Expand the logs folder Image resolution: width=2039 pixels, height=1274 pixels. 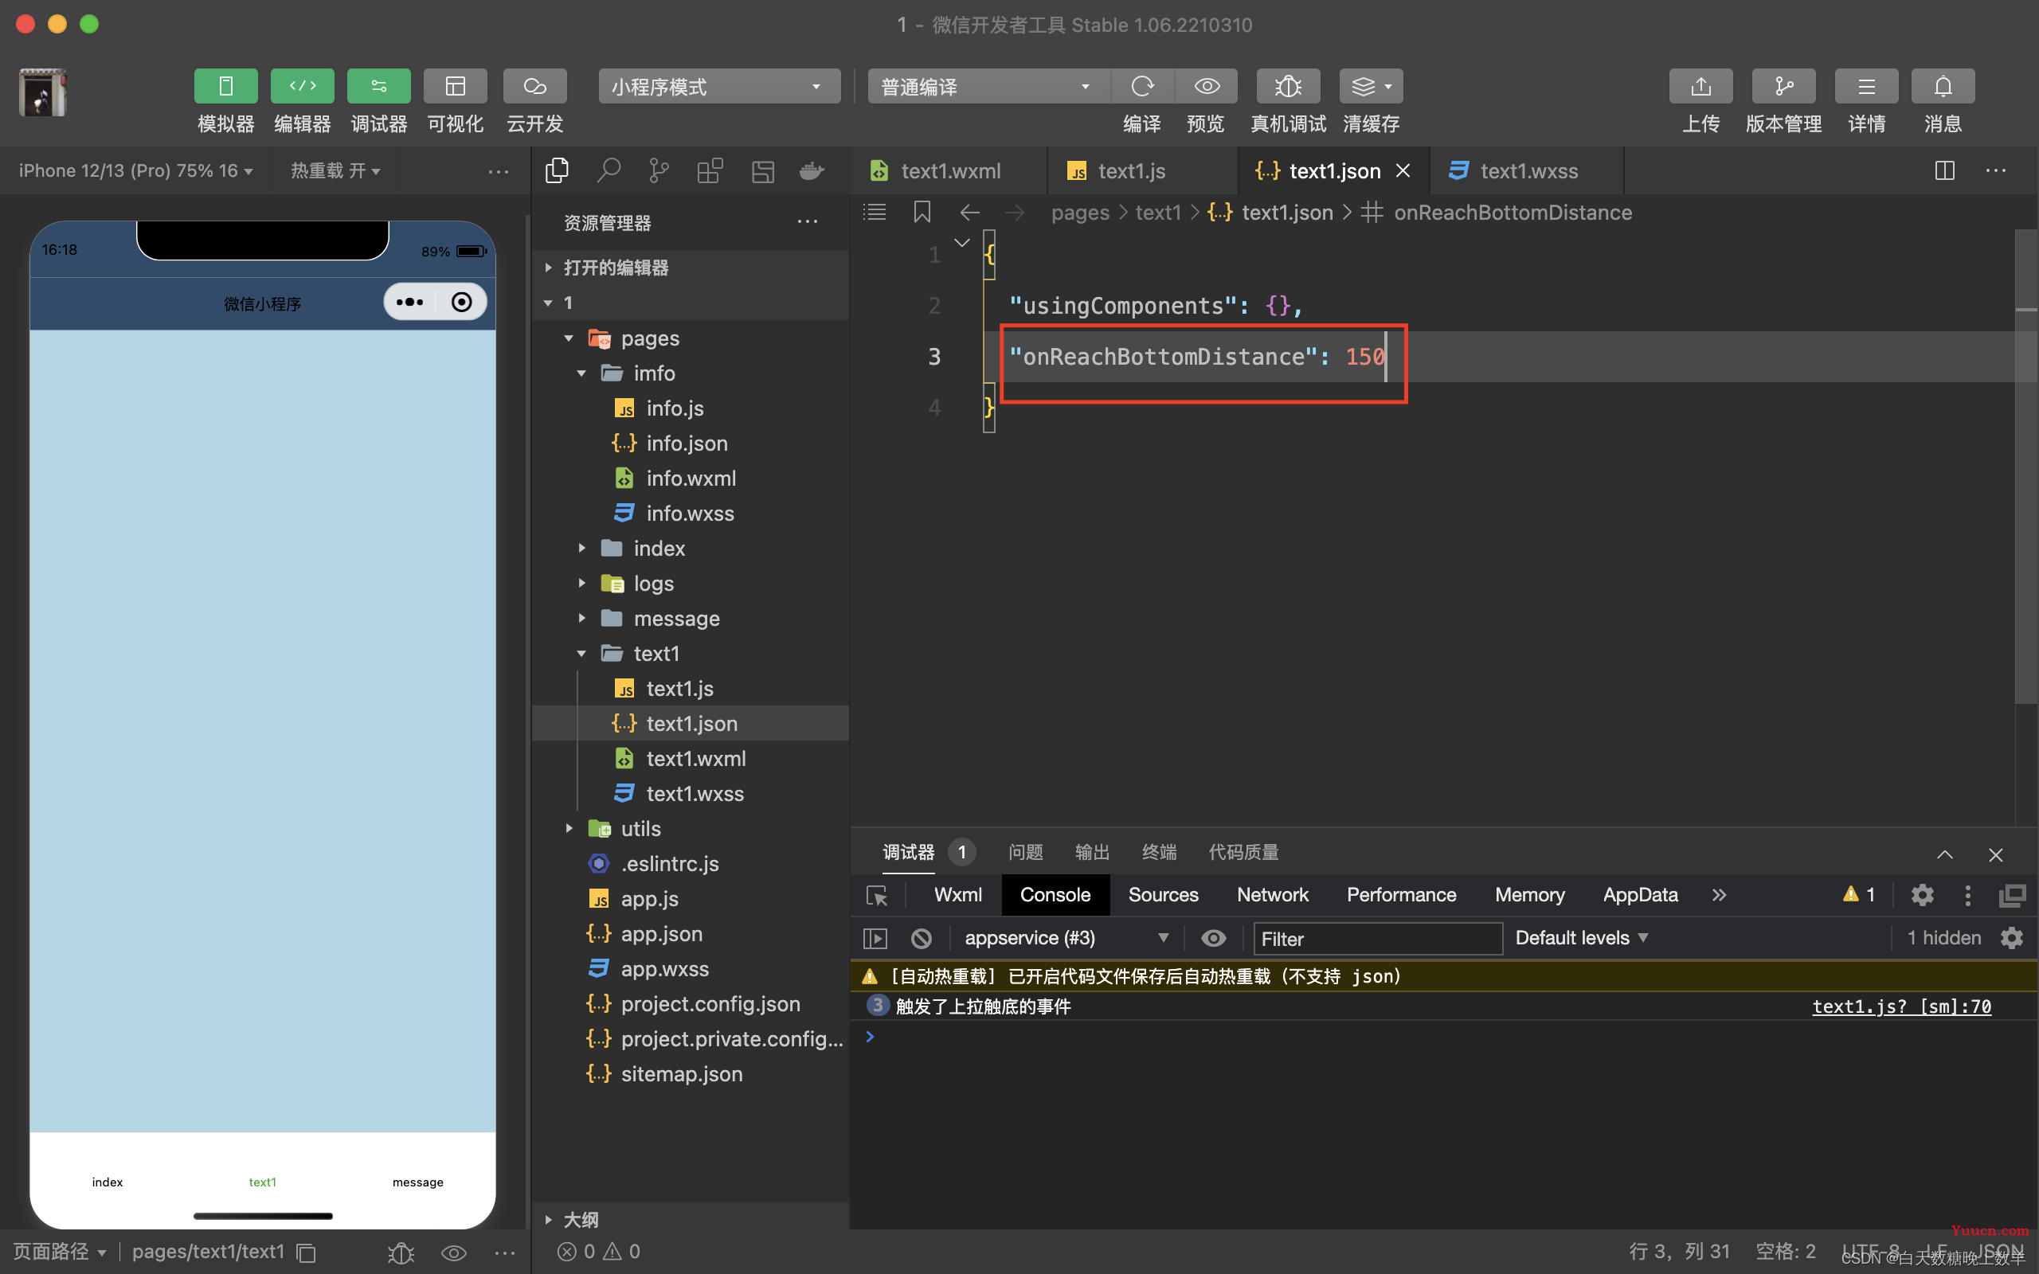(x=691, y=584)
